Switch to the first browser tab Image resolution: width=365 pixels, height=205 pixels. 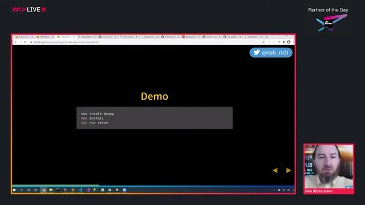23,36
